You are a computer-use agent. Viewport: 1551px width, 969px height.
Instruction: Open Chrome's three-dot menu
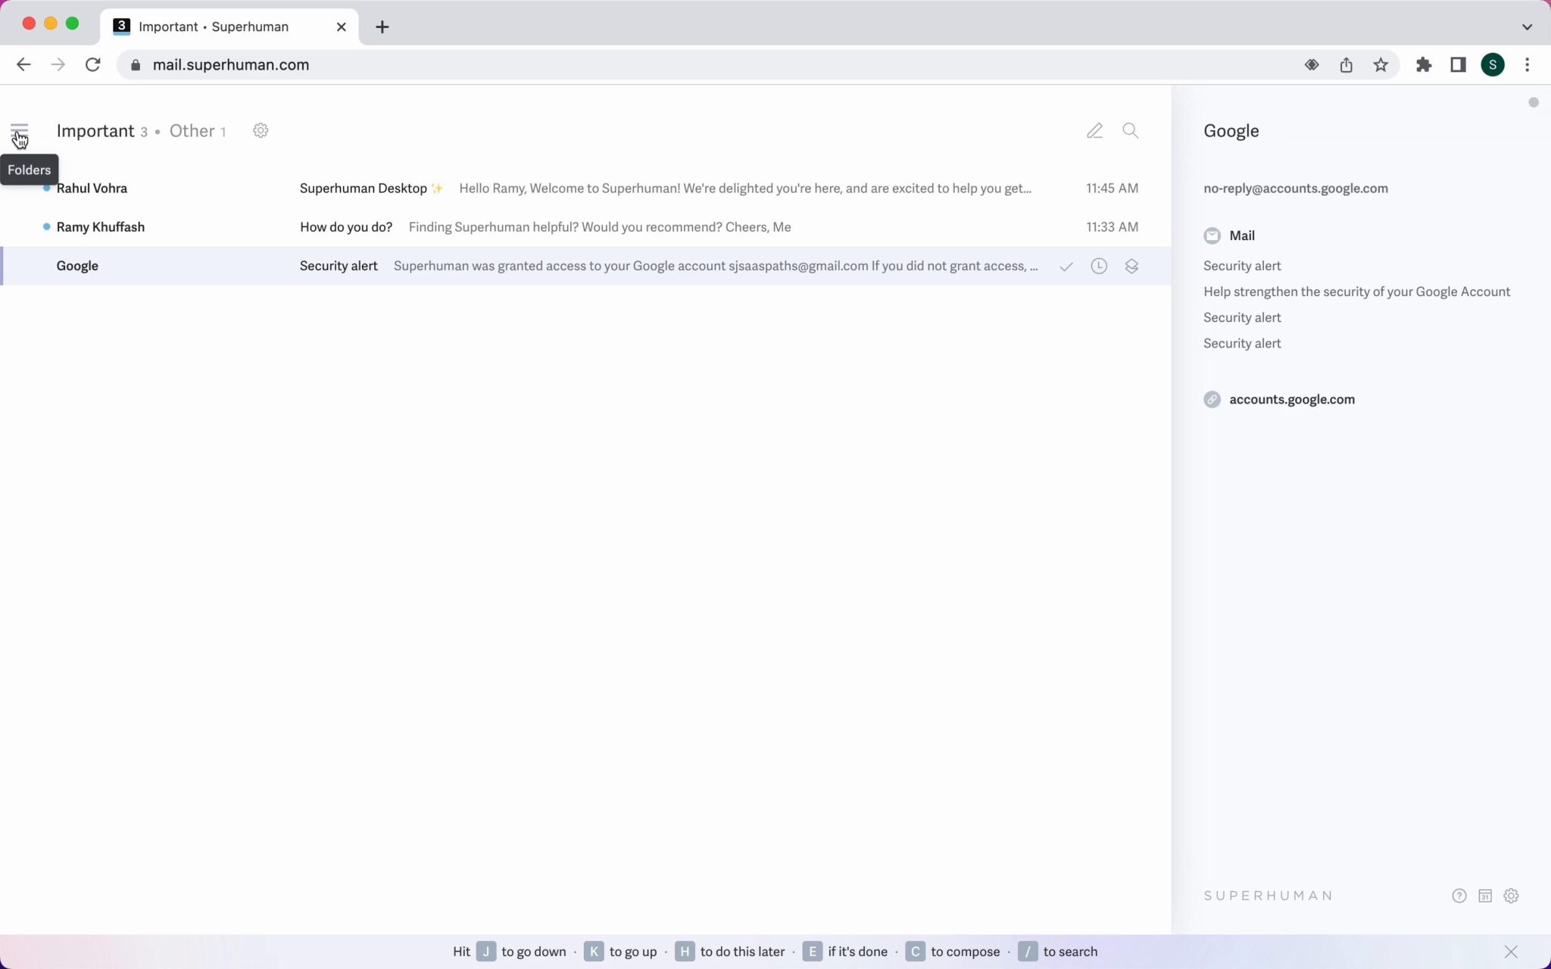pos(1528,64)
